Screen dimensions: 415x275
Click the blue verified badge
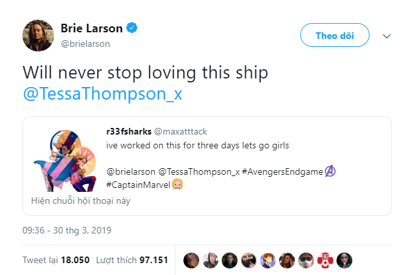[133, 29]
